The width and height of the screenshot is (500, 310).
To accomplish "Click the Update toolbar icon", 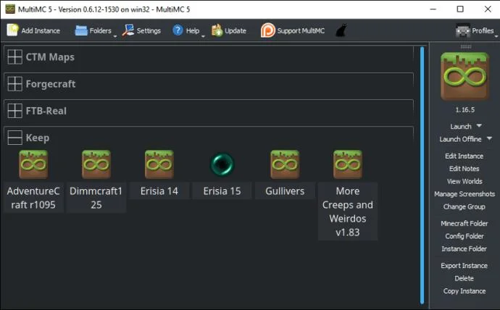I will (217, 30).
